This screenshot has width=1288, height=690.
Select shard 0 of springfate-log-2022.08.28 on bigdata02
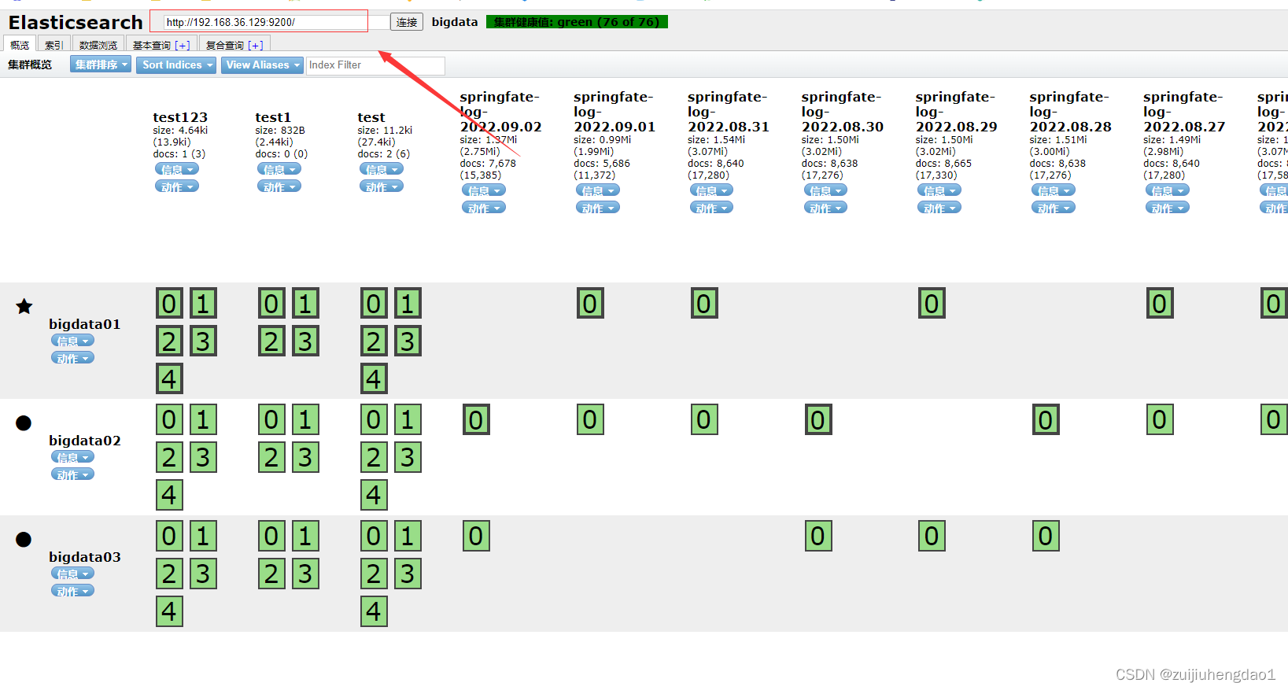pos(1046,419)
